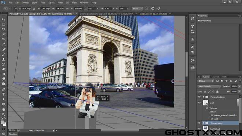Click the foreground color swatch
The width and height of the screenshot is (242, 136).
(x=3, y=122)
